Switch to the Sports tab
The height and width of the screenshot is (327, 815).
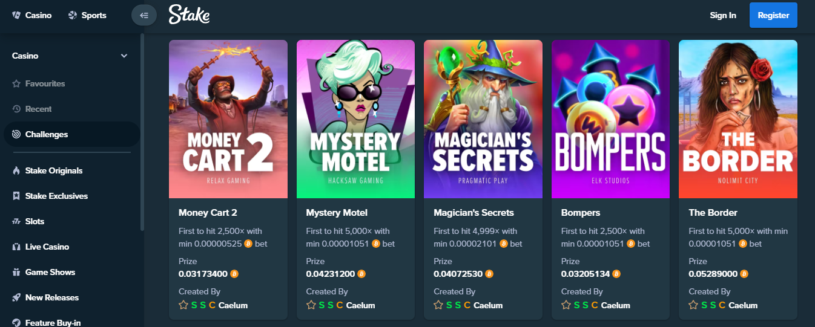pyautogui.click(x=87, y=15)
